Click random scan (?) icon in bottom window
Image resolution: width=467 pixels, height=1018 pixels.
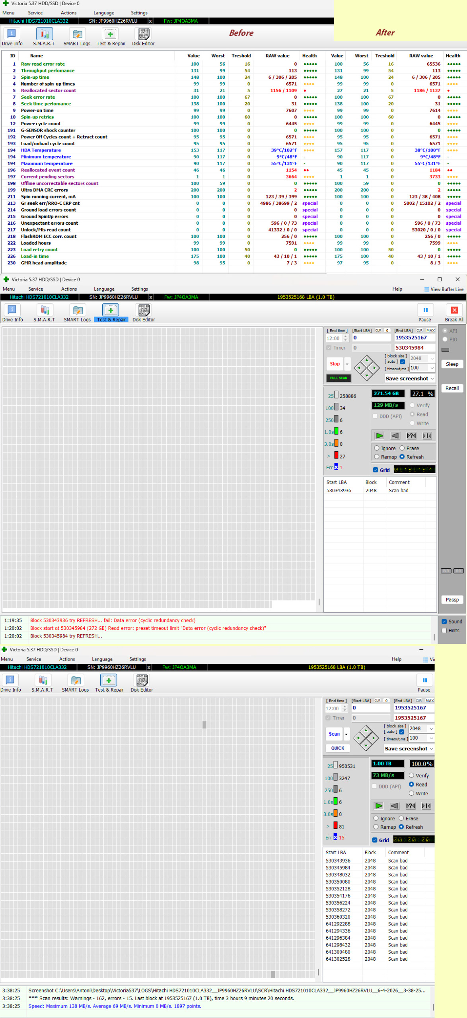[x=411, y=806]
